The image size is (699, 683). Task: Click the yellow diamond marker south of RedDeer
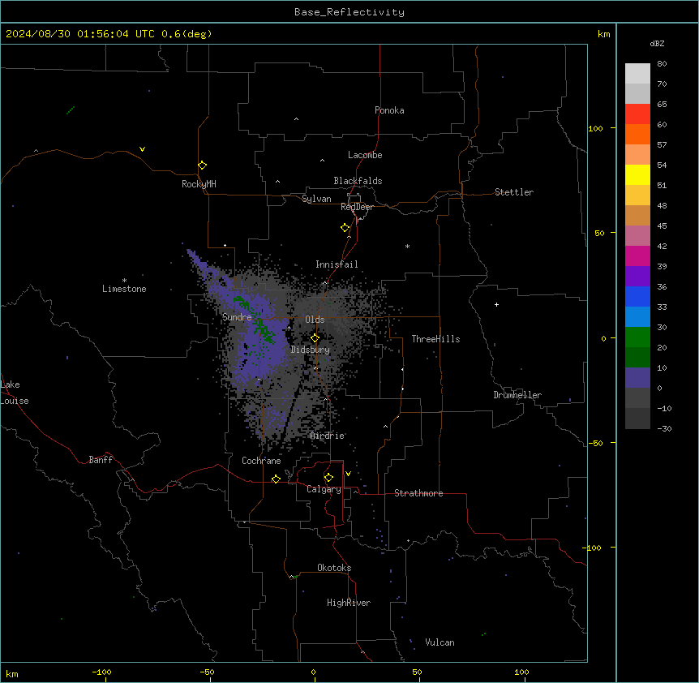pyautogui.click(x=345, y=228)
